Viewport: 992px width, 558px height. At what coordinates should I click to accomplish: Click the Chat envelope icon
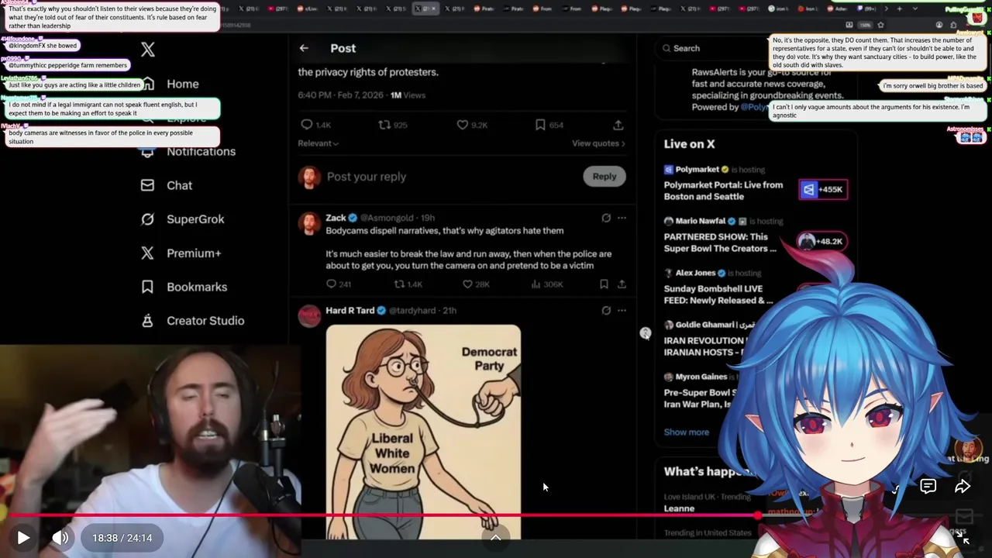pyautogui.click(x=147, y=185)
